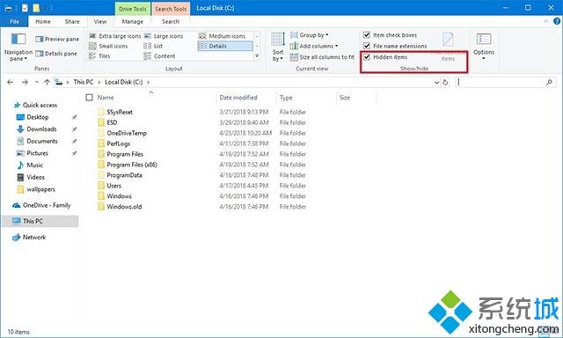Uncheck File name extensions
563x338 pixels.
[x=367, y=46]
